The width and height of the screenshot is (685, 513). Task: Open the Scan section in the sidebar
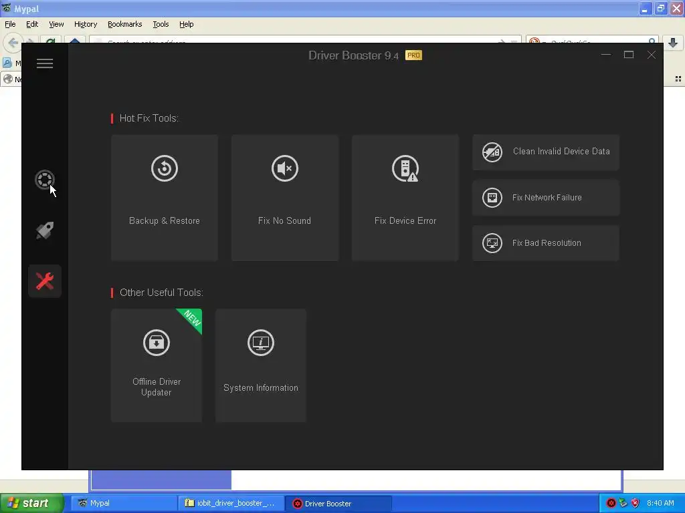(45, 180)
